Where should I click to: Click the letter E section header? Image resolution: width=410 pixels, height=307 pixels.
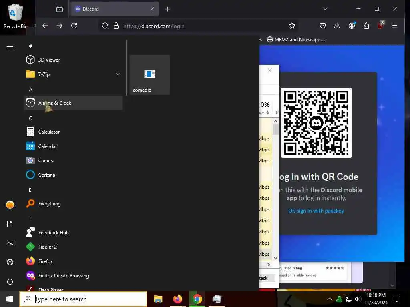(30, 190)
